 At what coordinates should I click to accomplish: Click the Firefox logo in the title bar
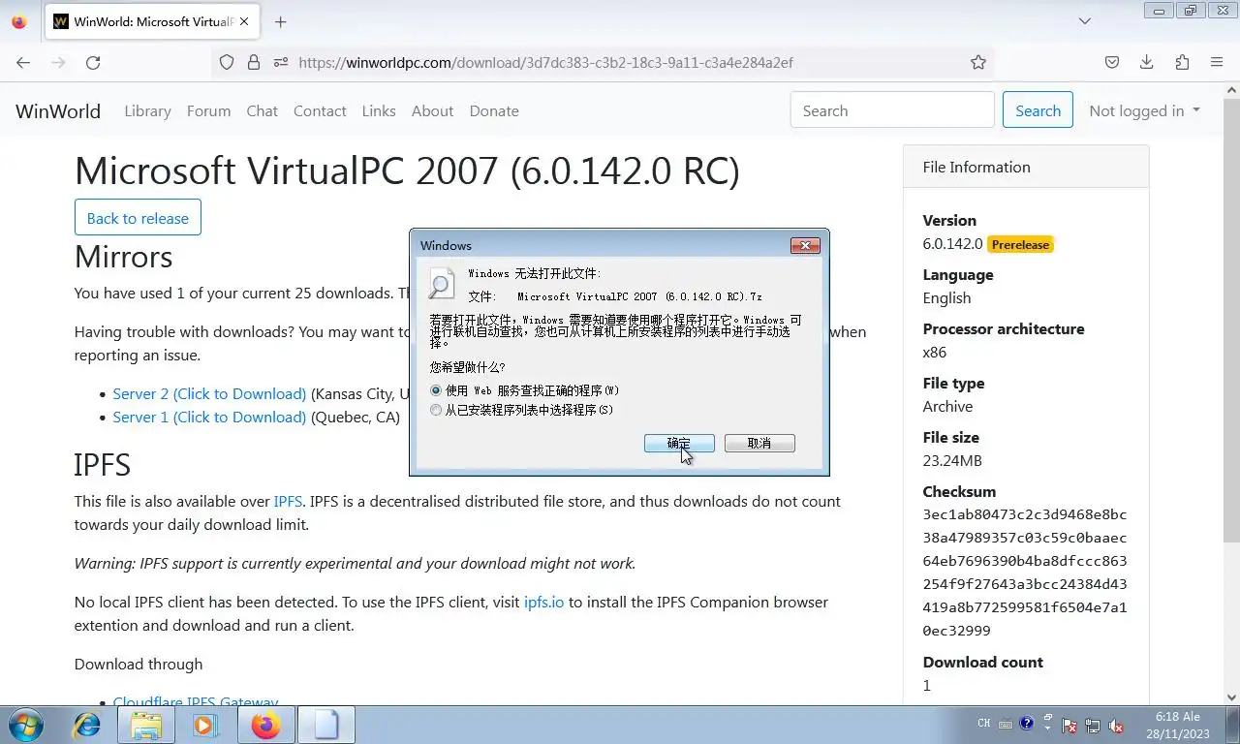click(x=19, y=21)
